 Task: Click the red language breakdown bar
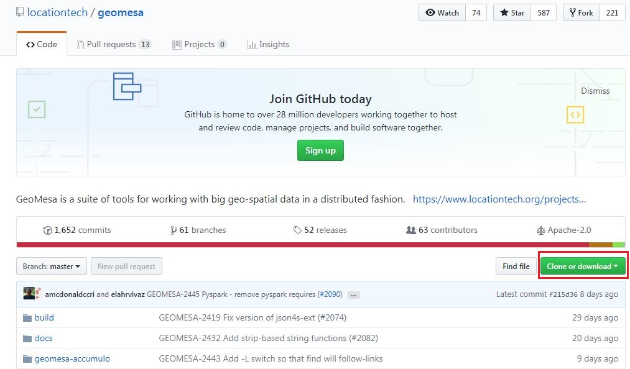click(x=302, y=245)
